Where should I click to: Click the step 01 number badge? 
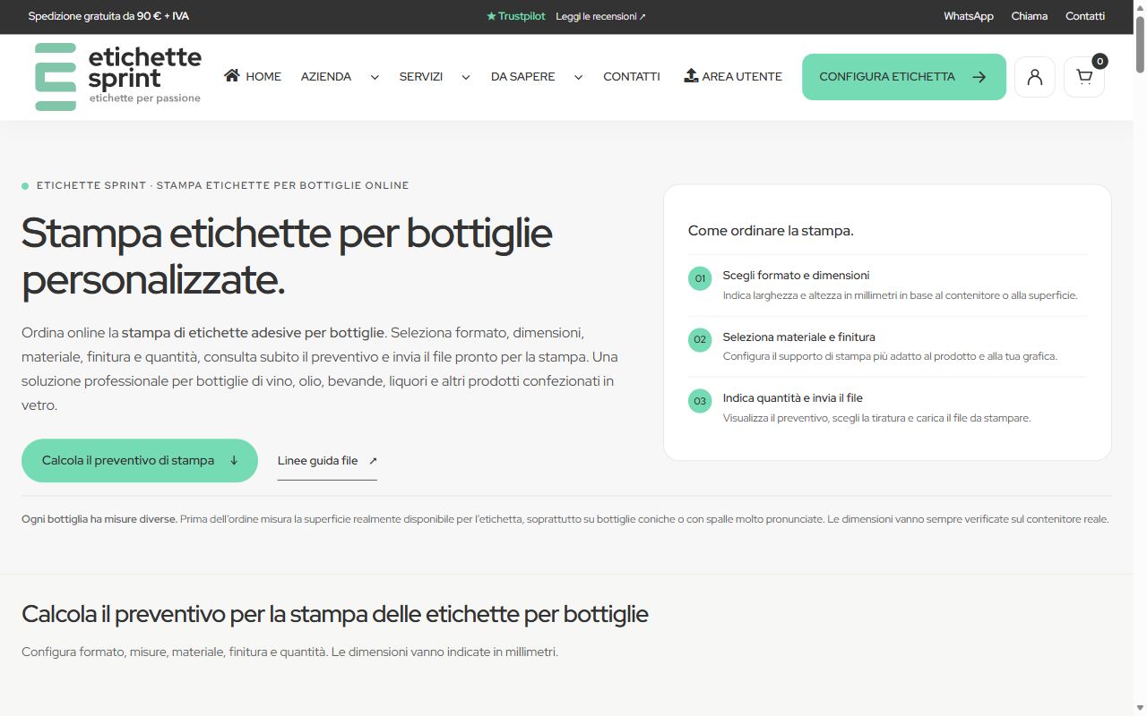(700, 278)
